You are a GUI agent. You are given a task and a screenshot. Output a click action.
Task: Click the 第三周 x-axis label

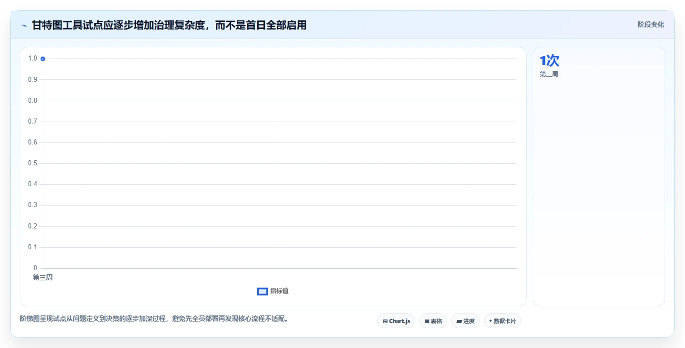coord(43,278)
